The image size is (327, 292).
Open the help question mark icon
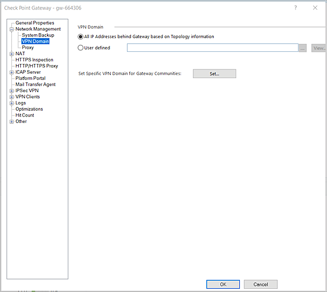tap(295, 7)
